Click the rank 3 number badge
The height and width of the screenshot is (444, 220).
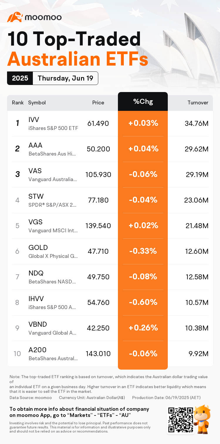pos(18,174)
